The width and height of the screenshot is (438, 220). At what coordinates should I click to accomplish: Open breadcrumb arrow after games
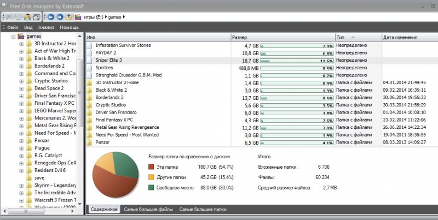pos(124,17)
